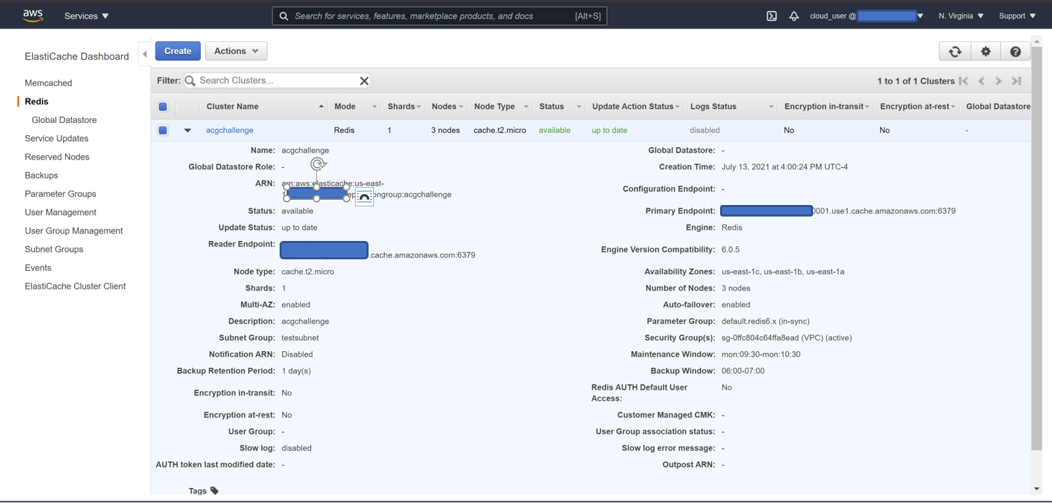Go to the last page of clusters
The width and height of the screenshot is (1052, 503).
pyautogui.click(x=1016, y=81)
